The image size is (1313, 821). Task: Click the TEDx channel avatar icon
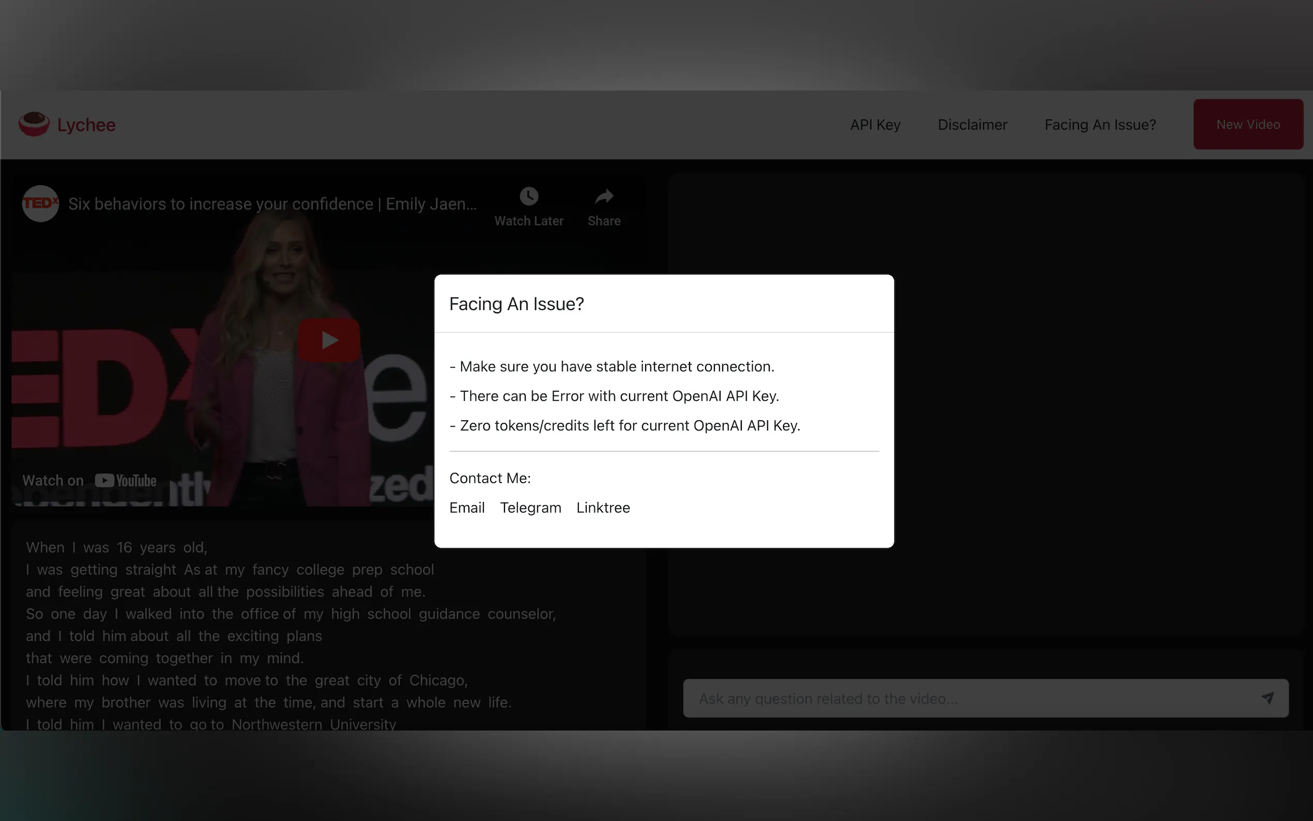tap(40, 204)
